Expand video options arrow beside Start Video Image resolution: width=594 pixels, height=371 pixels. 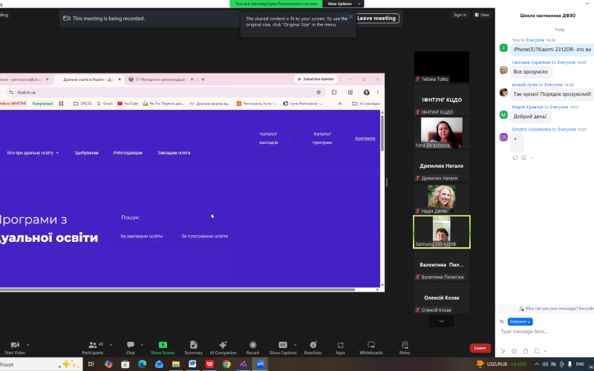point(27,345)
